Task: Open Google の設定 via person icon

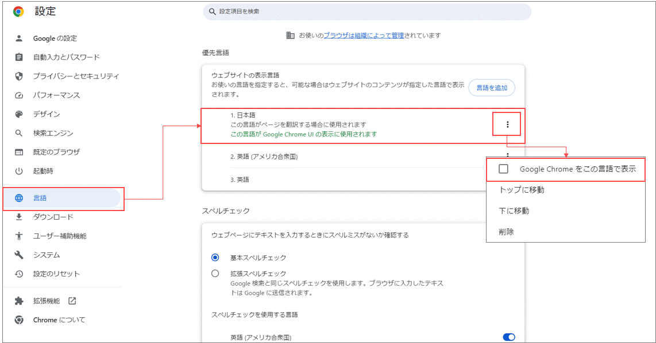Action: tap(19, 38)
